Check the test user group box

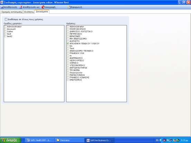6,34
